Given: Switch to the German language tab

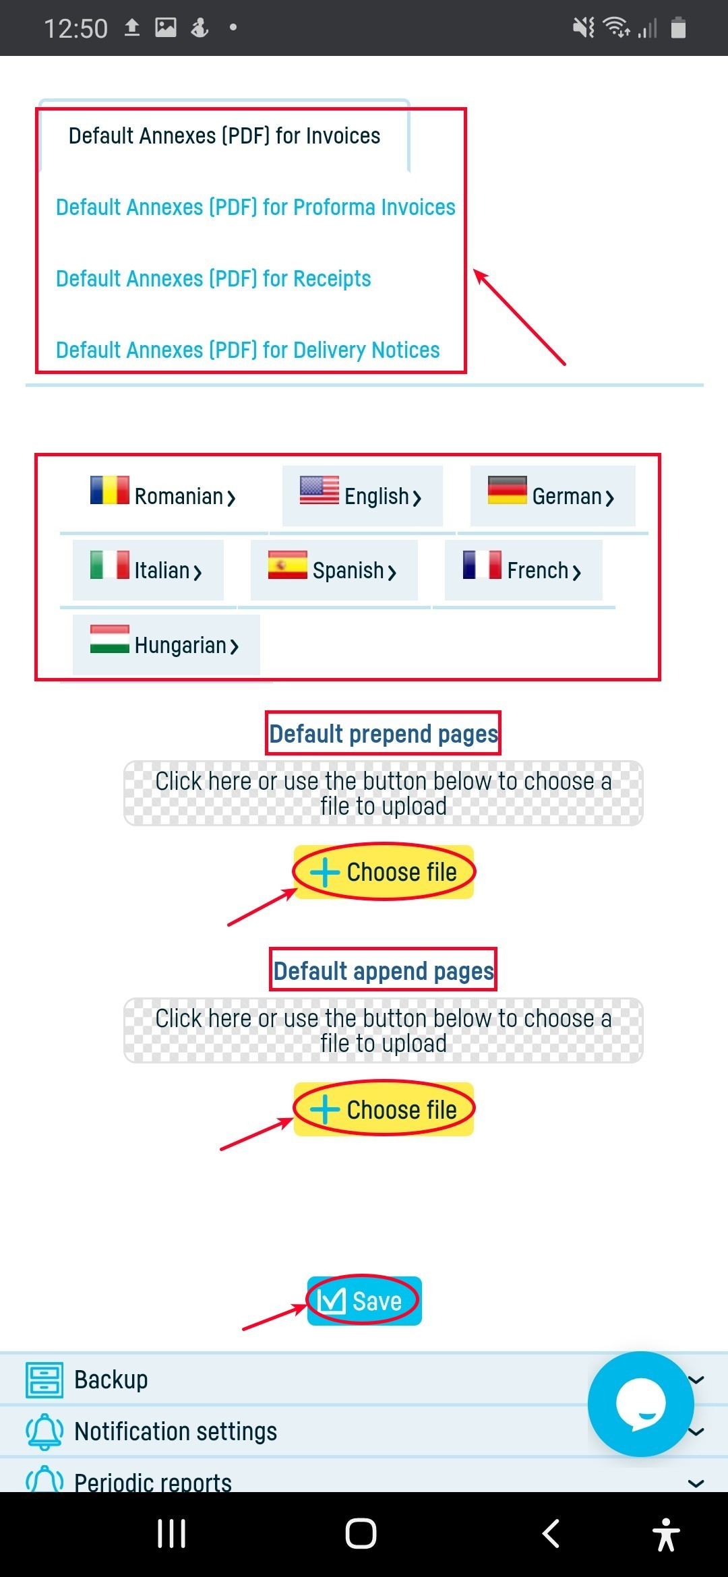Looking at the screenshot, I should point(552,497).
